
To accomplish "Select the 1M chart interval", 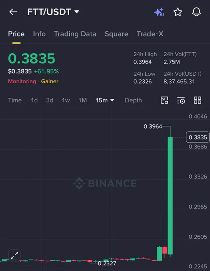I will 83,100.
